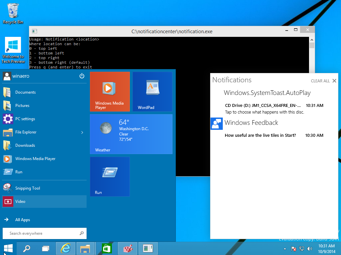The height and width of the screenshot is (255, 341).
Task: Expand the File Explorer submenu arrow
Action: tap(82, 132)
